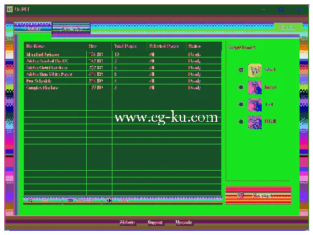Select the Image output format radio button

pyautogui.click(x=241, y=87)
